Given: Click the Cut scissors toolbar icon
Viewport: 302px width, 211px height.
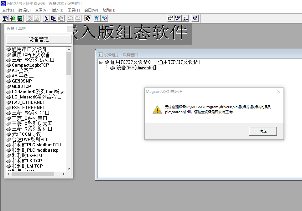Looking at the screenshot, I should (x=46, y=18).
